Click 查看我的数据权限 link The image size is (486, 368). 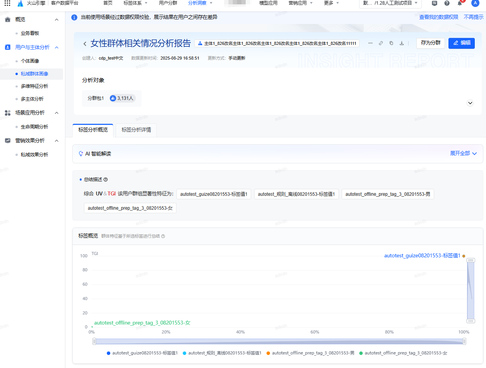point(438,17)
